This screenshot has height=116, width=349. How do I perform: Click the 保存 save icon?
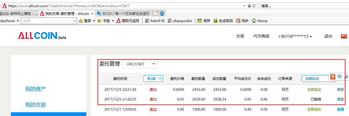pyautogui.click(x=200, y=21)
